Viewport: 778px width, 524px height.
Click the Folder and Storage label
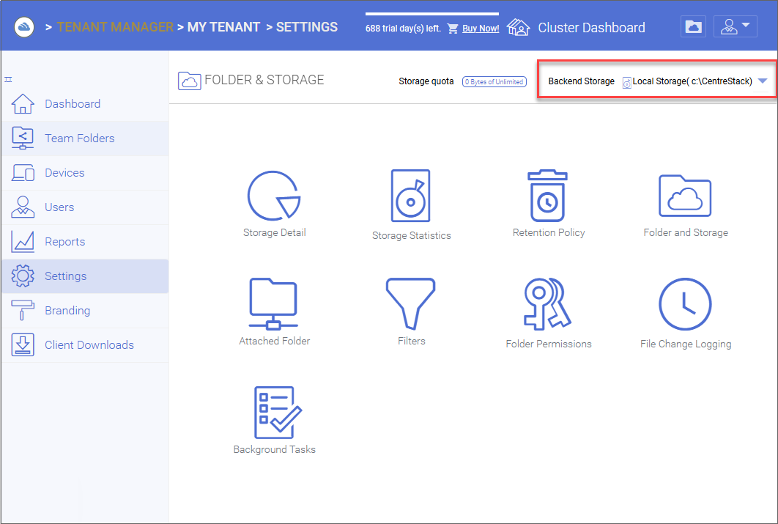[x=686, y=232]
